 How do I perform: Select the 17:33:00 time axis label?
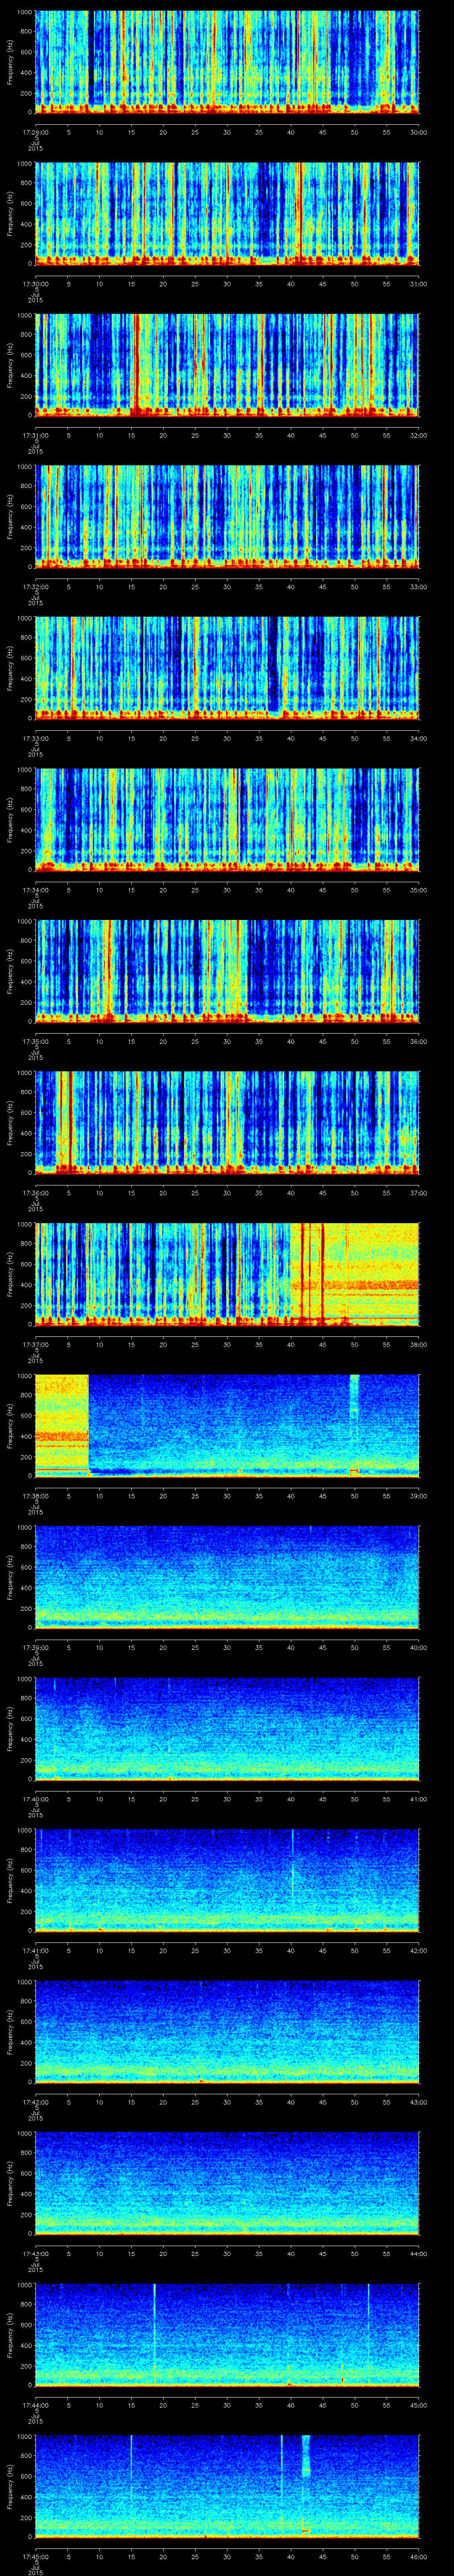tap(35, 737)
